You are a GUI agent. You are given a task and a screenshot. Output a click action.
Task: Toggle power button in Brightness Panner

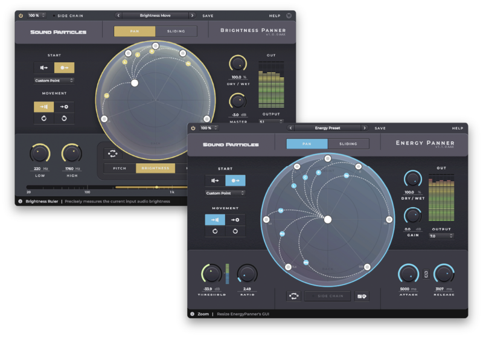coord(21,16)
